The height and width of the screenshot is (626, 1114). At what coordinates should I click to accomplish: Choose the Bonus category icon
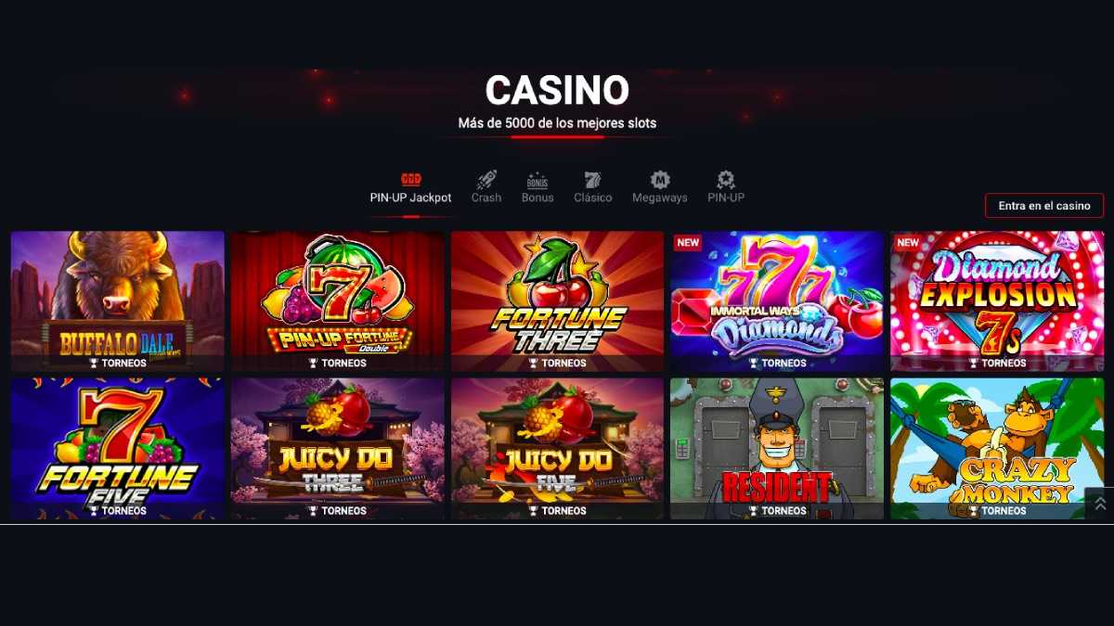[x=538, y=180]
